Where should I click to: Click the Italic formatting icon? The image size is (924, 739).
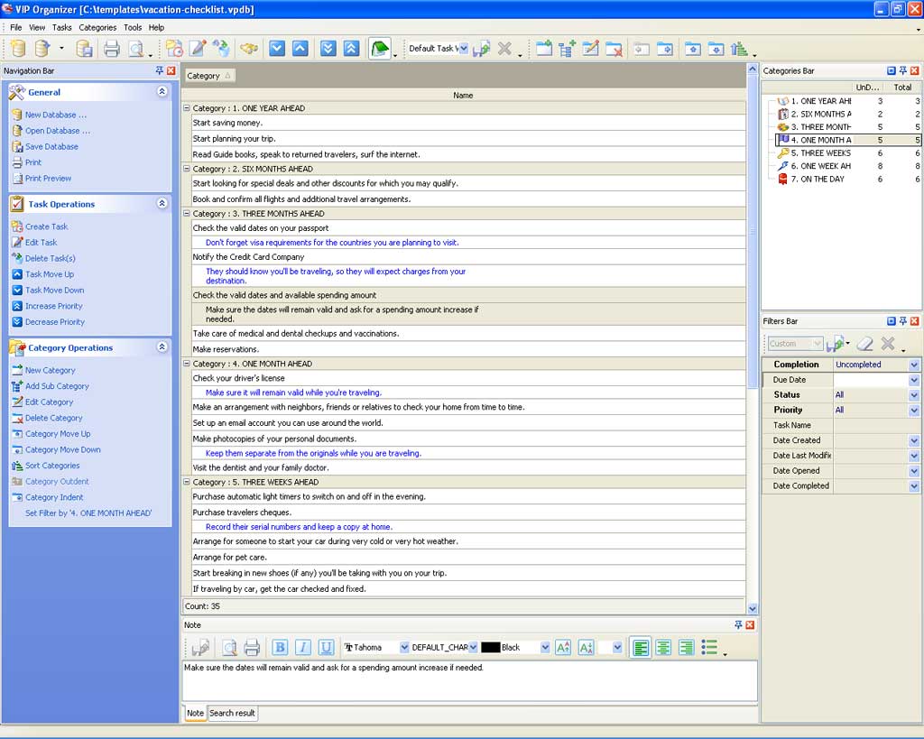303,647
